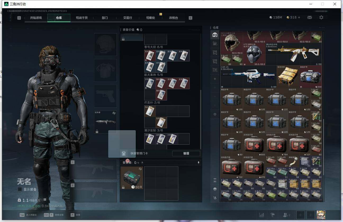Switch to the 仓库 tab
The width and height of the screenshot is (343, 222).
pyautogui.click(x=59, y=18)
